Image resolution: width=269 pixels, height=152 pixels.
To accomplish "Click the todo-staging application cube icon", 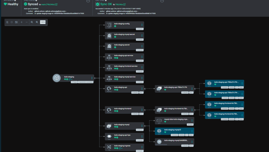I will 57,78.
